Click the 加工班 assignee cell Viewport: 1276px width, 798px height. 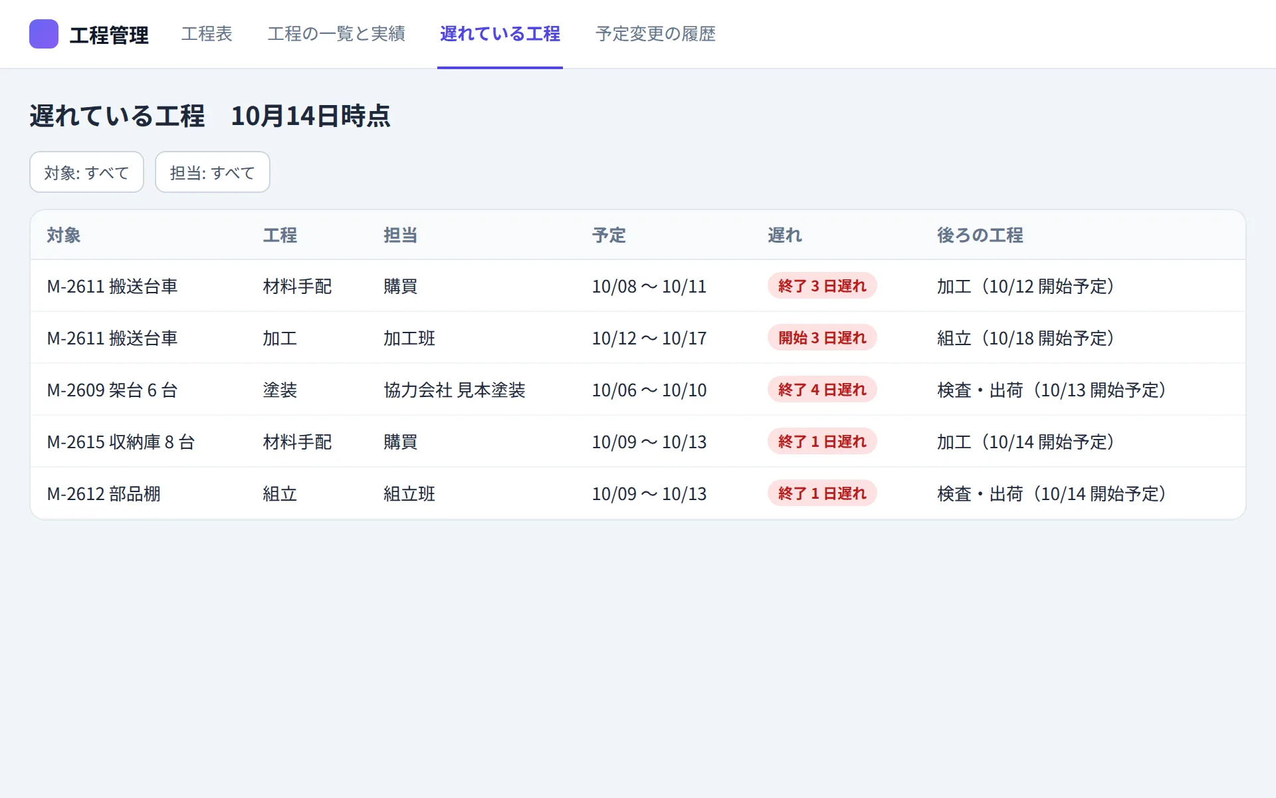409,338
